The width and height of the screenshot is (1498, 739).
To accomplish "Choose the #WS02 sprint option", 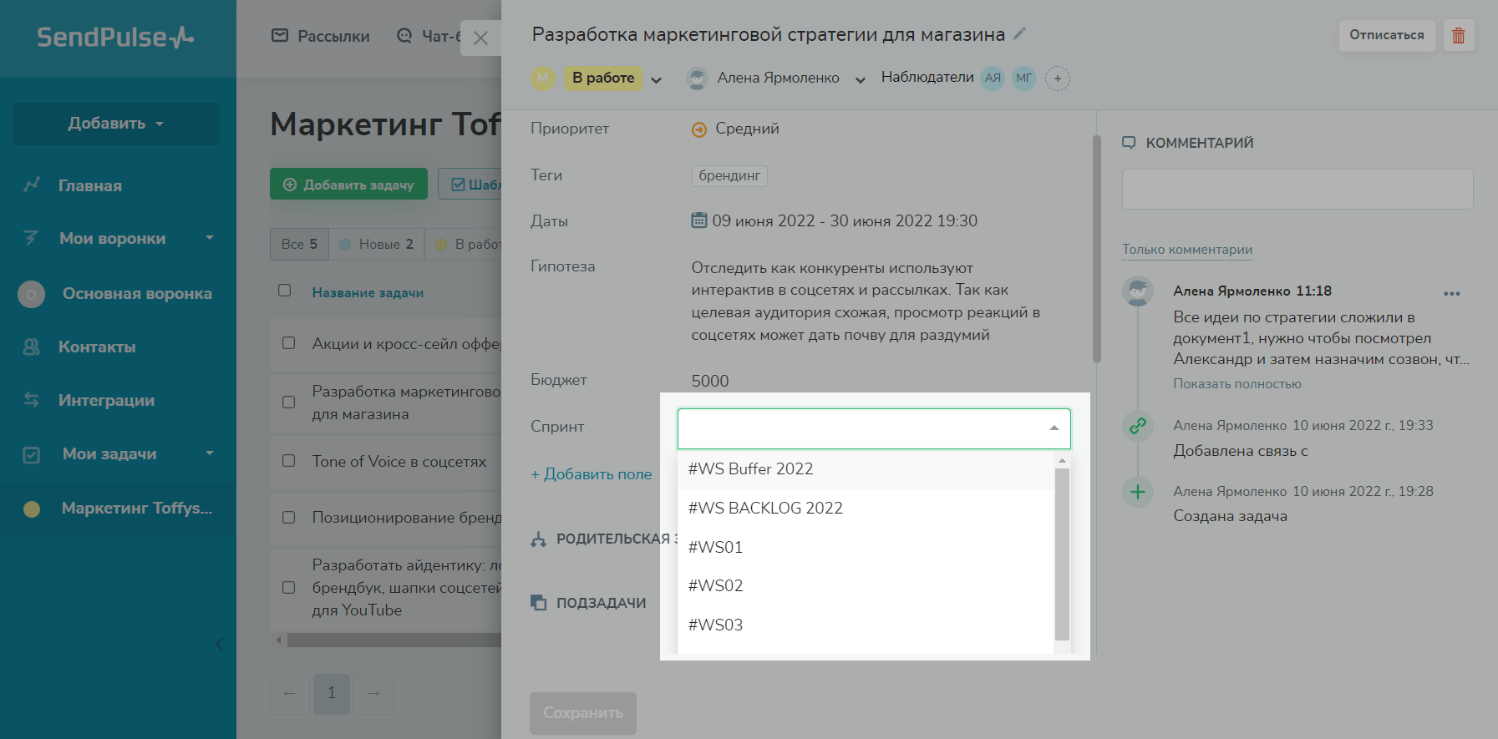I will [715, 585].
